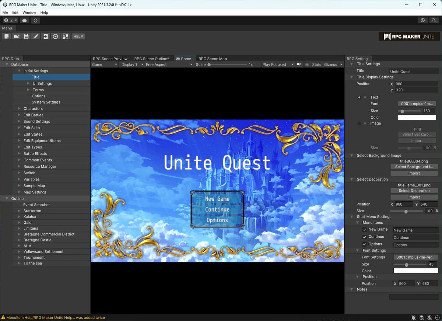
Task: Collapse the Database tree section
Action: point(7,64)
